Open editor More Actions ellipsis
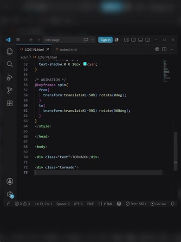 (x=171, y=49)
